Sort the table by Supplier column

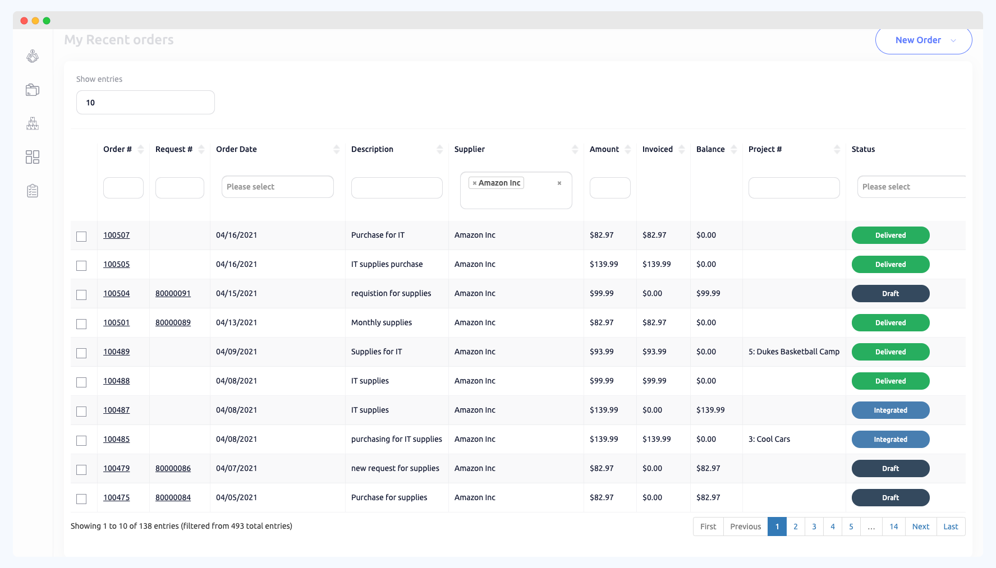click(x=575, y=149)
